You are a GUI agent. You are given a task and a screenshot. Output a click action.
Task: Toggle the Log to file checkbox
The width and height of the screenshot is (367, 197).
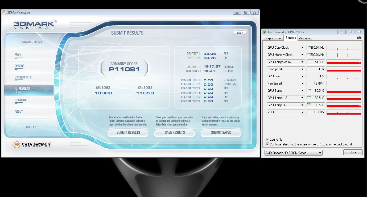[x=267, y=140]
